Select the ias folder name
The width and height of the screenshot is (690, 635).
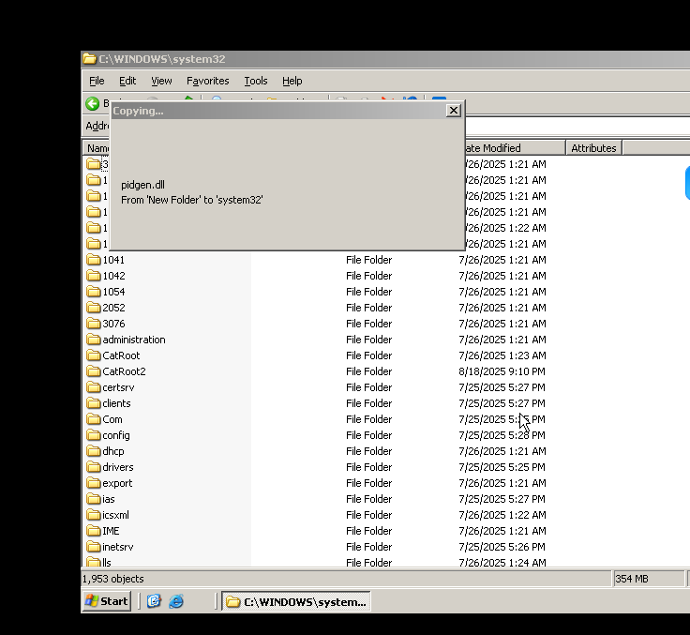point(108,499)
